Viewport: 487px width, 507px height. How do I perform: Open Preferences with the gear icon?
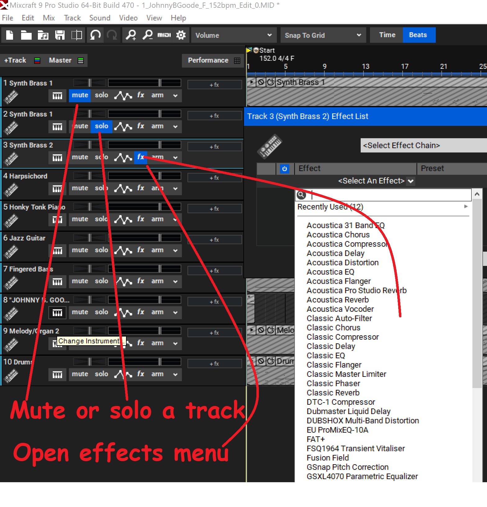[181, 35]
